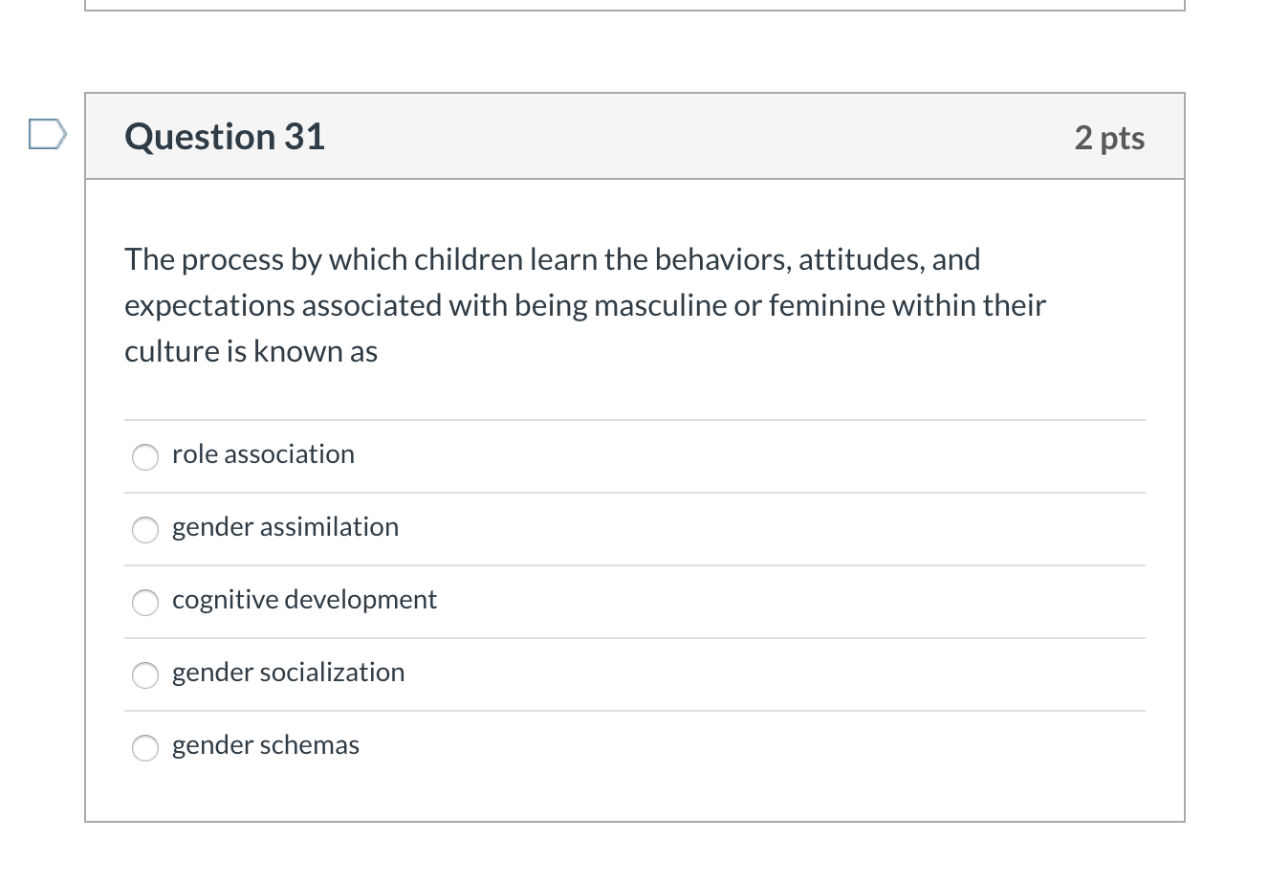Click the word "behaviors" in the question
This screenshot has height=884, width=1268.
pos(722,260)
